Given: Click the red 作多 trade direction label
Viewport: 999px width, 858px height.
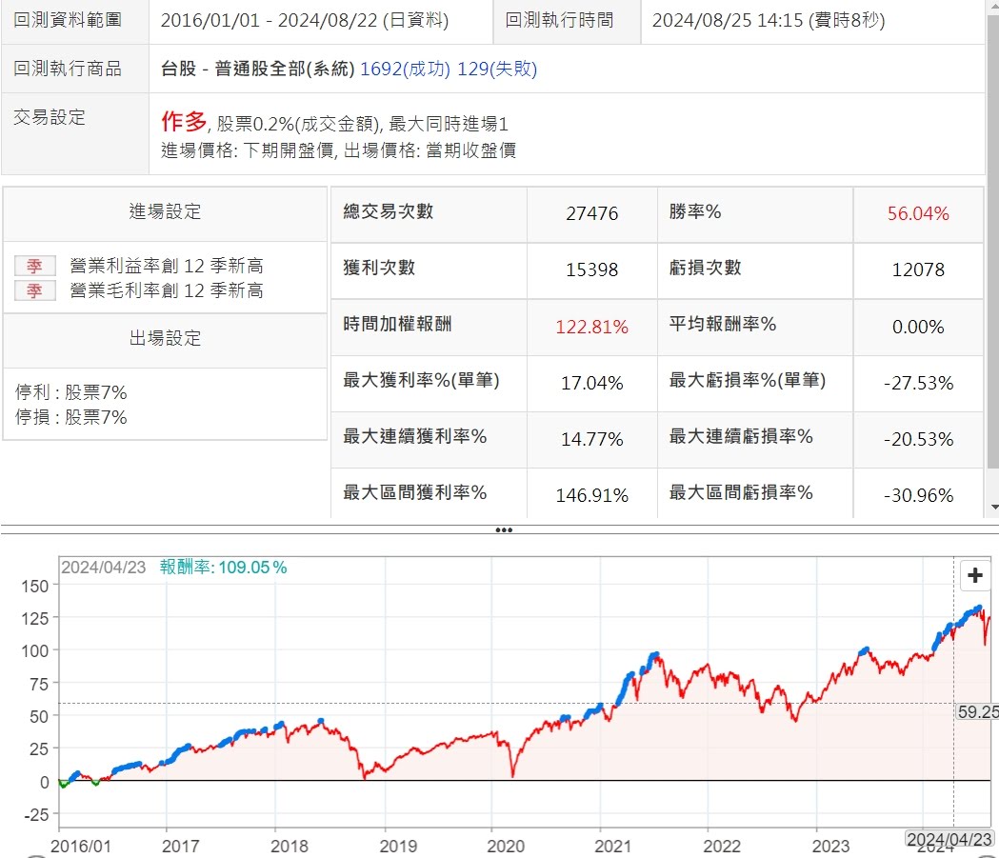Looking at the screenshot, I should [184, 121].
